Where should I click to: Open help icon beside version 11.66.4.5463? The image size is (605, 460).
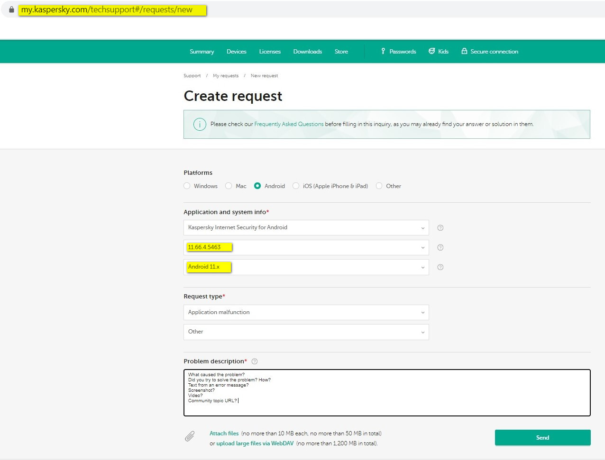click(x=440, y=247)
